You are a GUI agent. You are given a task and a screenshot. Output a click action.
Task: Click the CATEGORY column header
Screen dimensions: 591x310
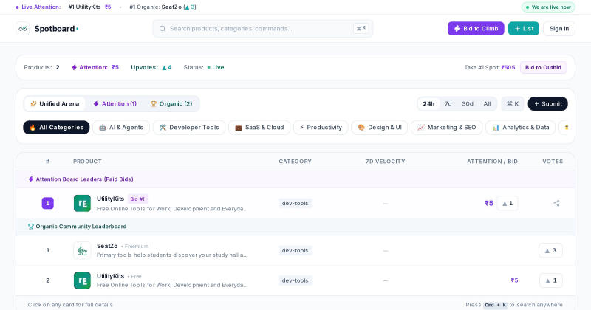(295, 162)
